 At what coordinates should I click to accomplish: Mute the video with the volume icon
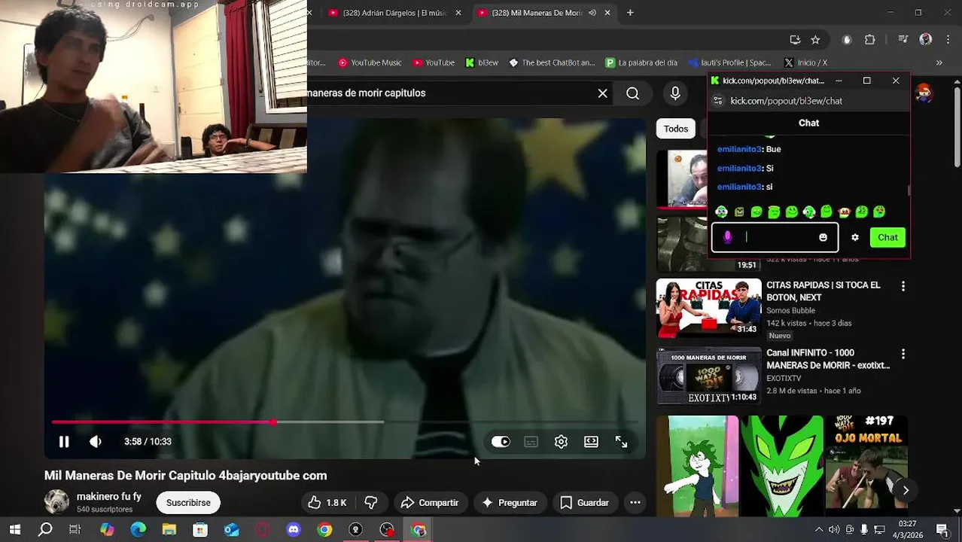click(x=95, y=442)
